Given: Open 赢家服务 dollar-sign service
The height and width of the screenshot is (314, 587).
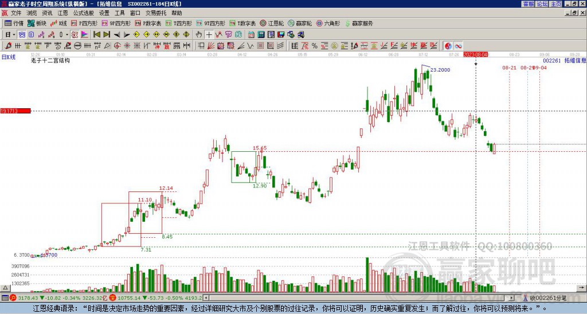Looking at the screenshot, I should (359, 23).
